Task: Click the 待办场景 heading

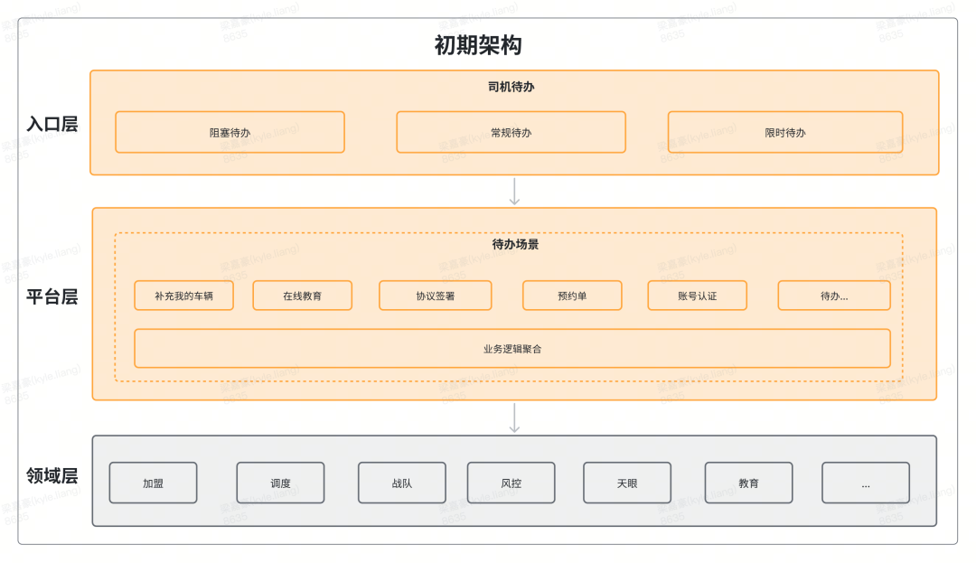Action: coord(515,245)
